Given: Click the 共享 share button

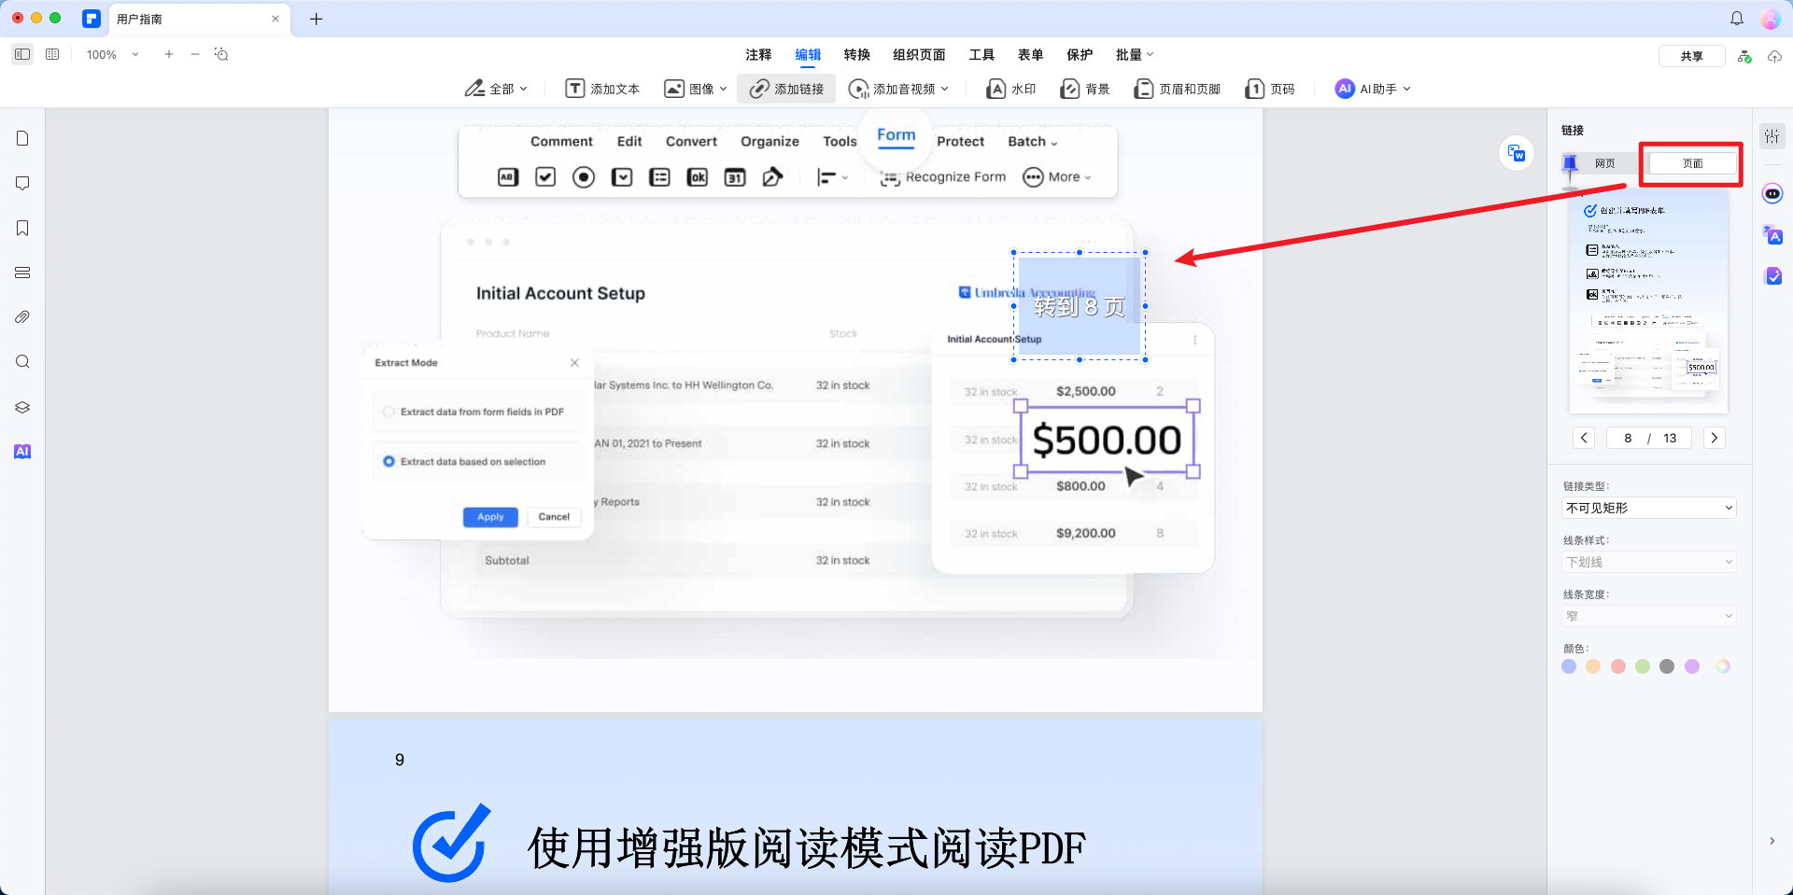Looking at the screenshot, I should tap(1691, 55).
